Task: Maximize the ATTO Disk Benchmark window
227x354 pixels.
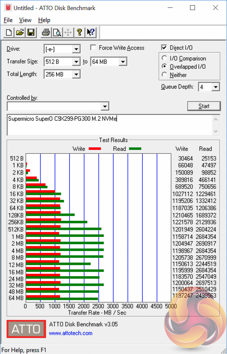Action: [x=192, y=8]
